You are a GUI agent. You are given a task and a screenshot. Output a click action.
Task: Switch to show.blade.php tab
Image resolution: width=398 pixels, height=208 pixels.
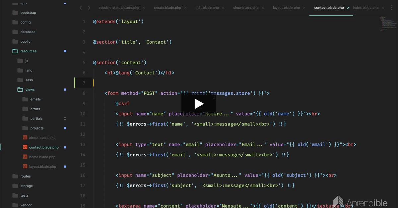(246, 8)
